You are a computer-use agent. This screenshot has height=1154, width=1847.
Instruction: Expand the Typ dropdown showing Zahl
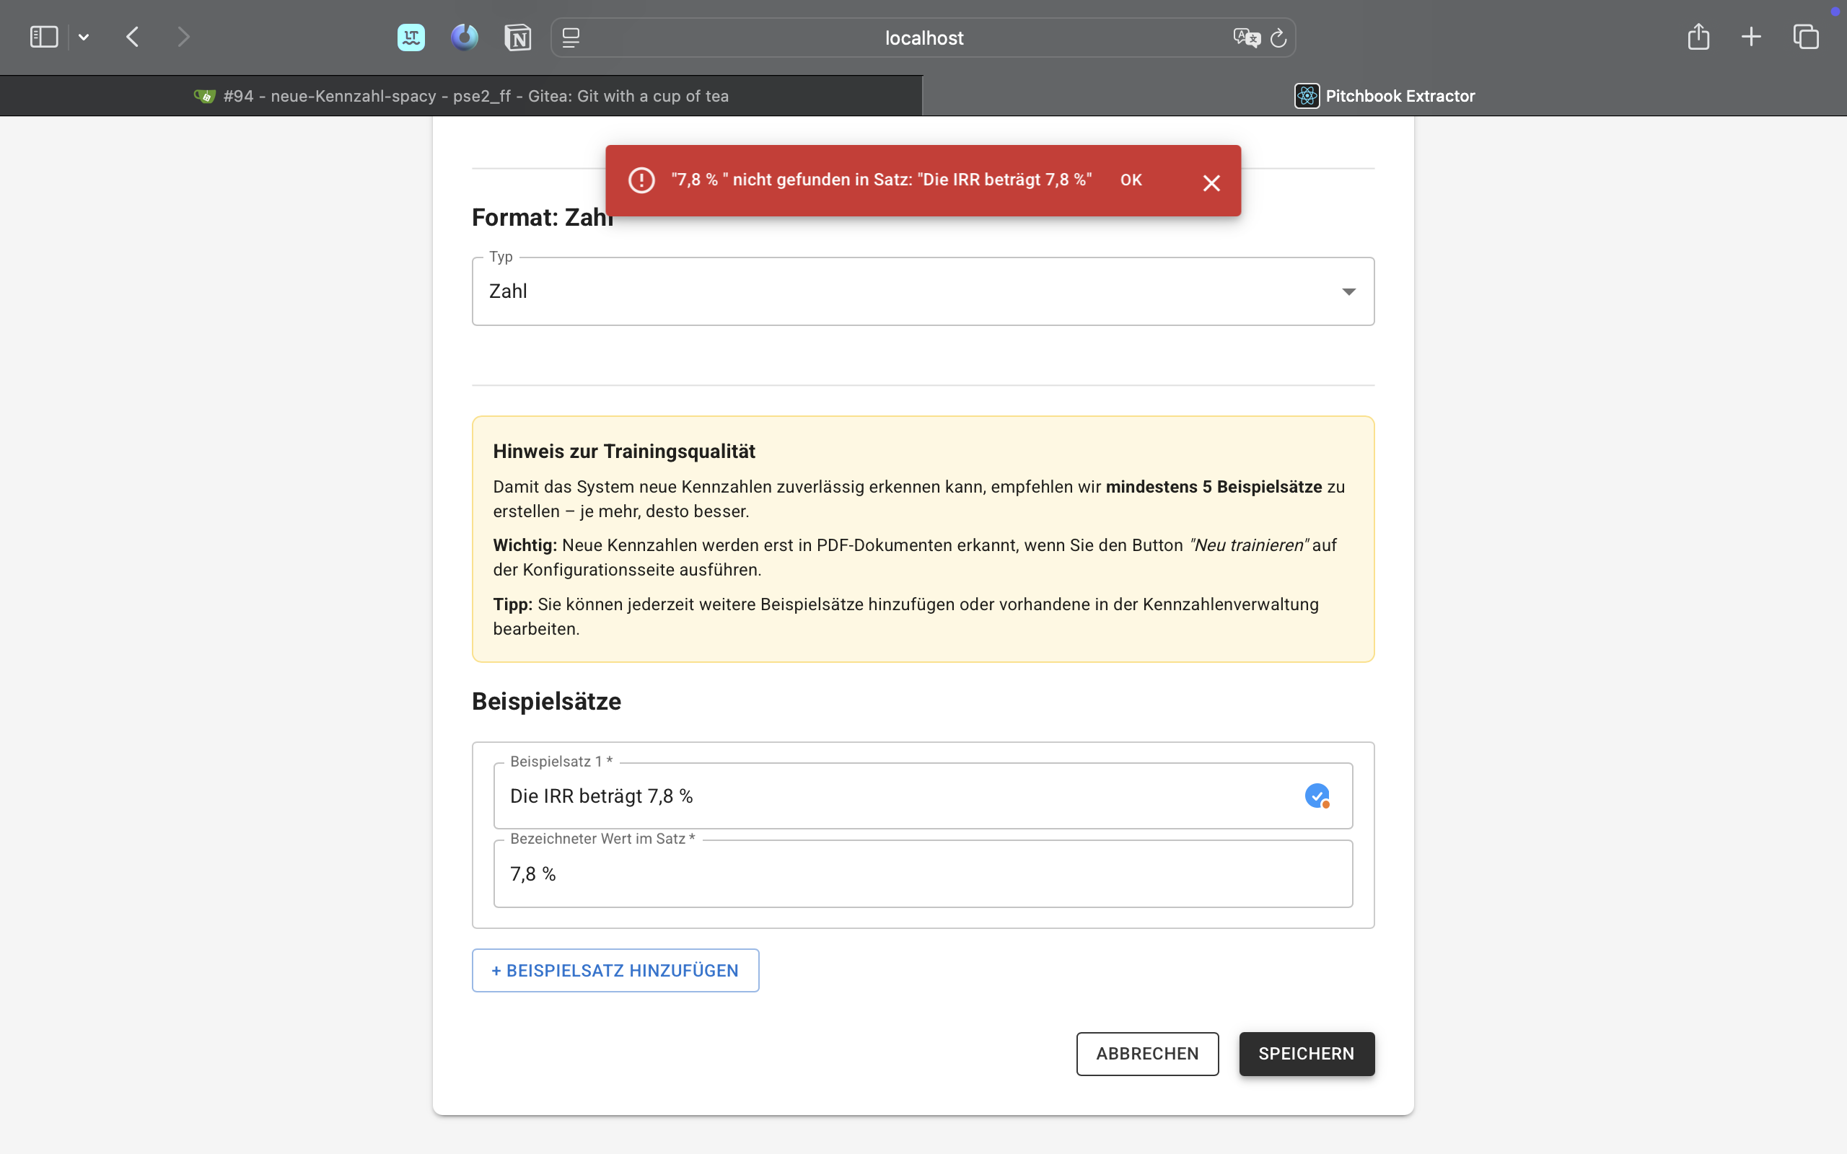(x=923, y=291)
